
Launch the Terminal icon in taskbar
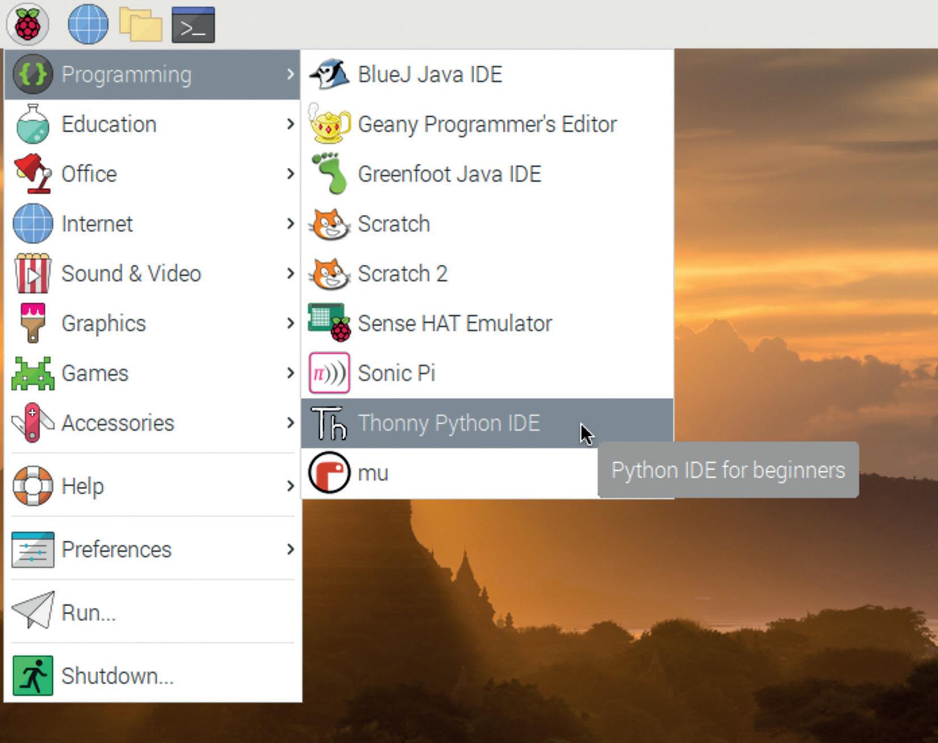193,25
